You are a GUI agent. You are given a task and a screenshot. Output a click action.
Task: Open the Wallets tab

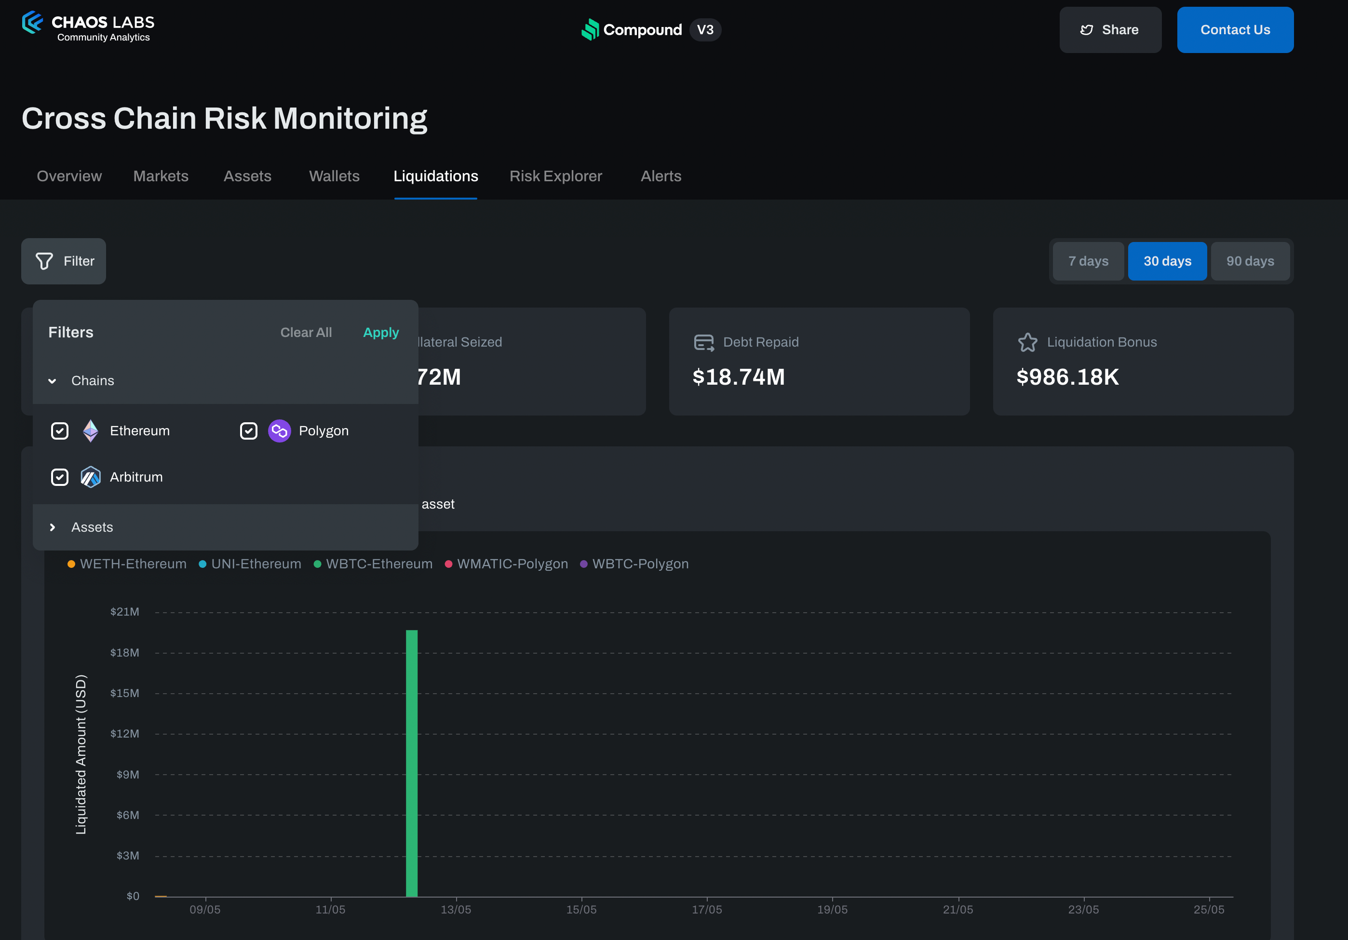point(334,176)
